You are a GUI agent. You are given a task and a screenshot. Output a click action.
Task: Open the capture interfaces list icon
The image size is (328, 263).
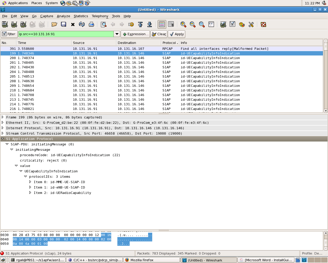coord(5,24)
